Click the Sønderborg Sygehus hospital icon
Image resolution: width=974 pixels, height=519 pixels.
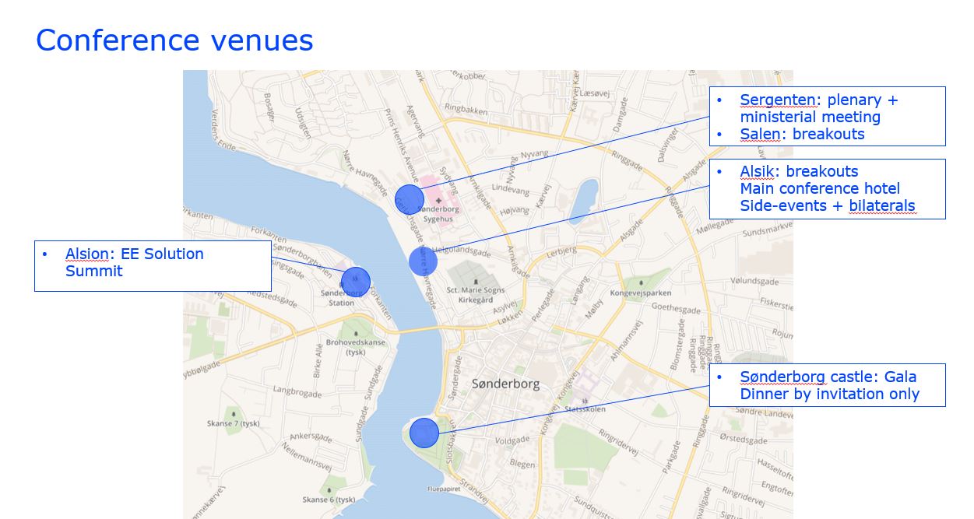coord(438,201)
